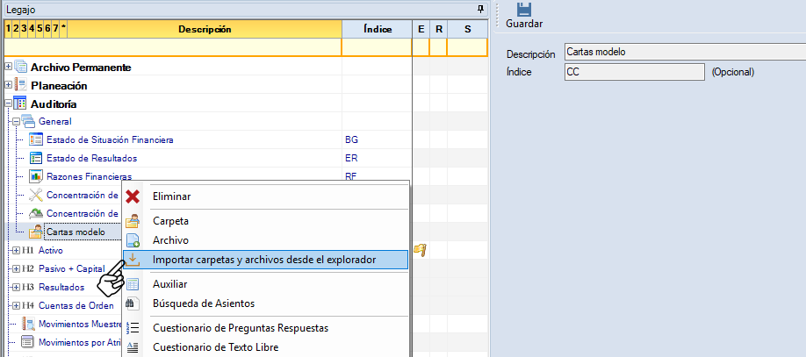Choose Cuestionario de Preguntas Respuestas
Image resolution: width=806 pixels, height=357 pixels.
tap(241, 328)
